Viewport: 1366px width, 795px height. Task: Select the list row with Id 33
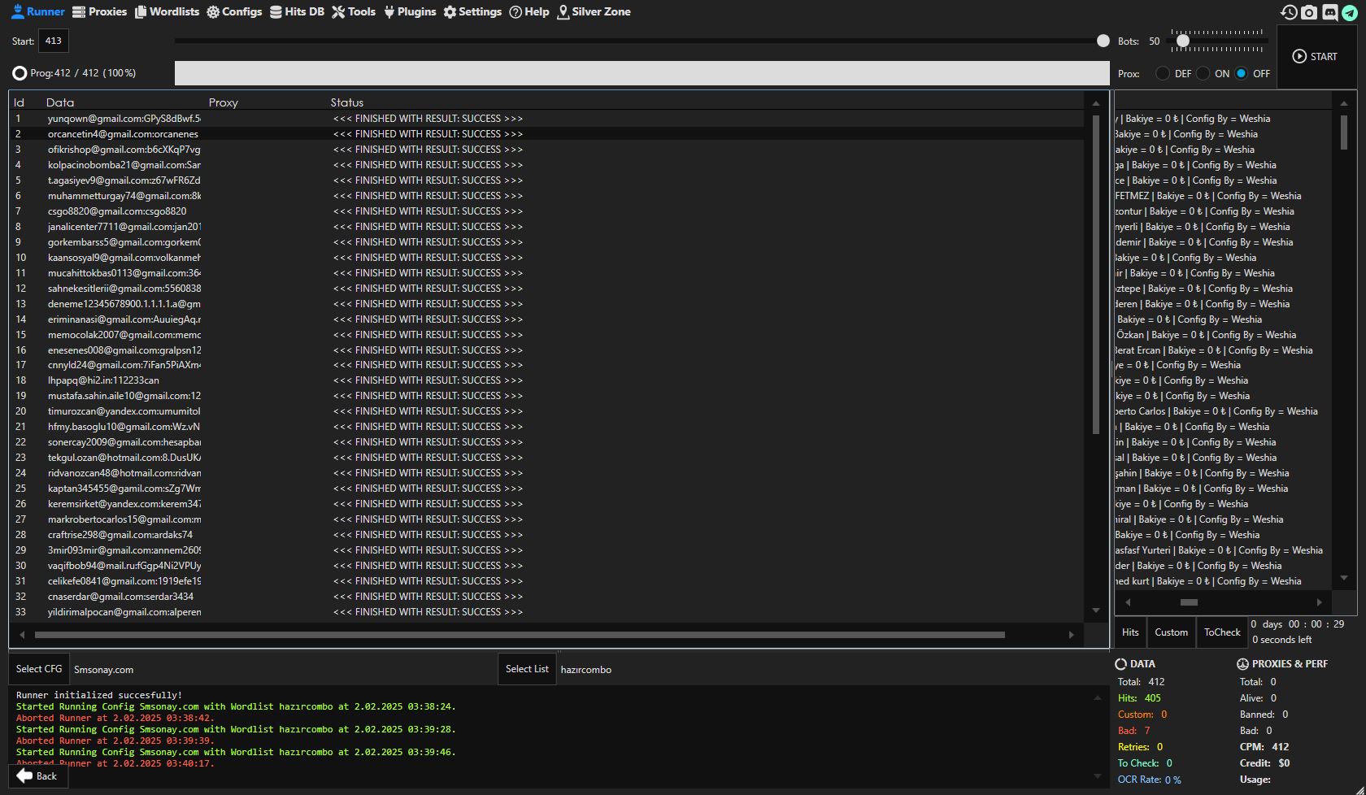click(546, 612)
